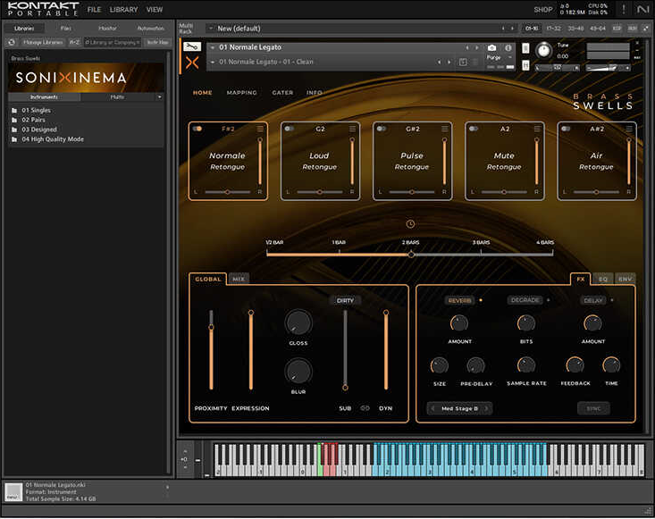This screenshot has width=655, height=519.
Task: Adjust the swell length slider at 2 BARS
Action: coord(411,254)
